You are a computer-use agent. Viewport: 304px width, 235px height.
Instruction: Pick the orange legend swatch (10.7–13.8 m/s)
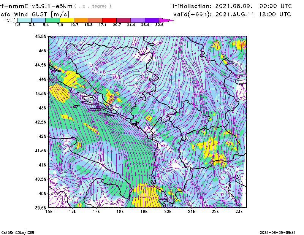pos(81,20)
